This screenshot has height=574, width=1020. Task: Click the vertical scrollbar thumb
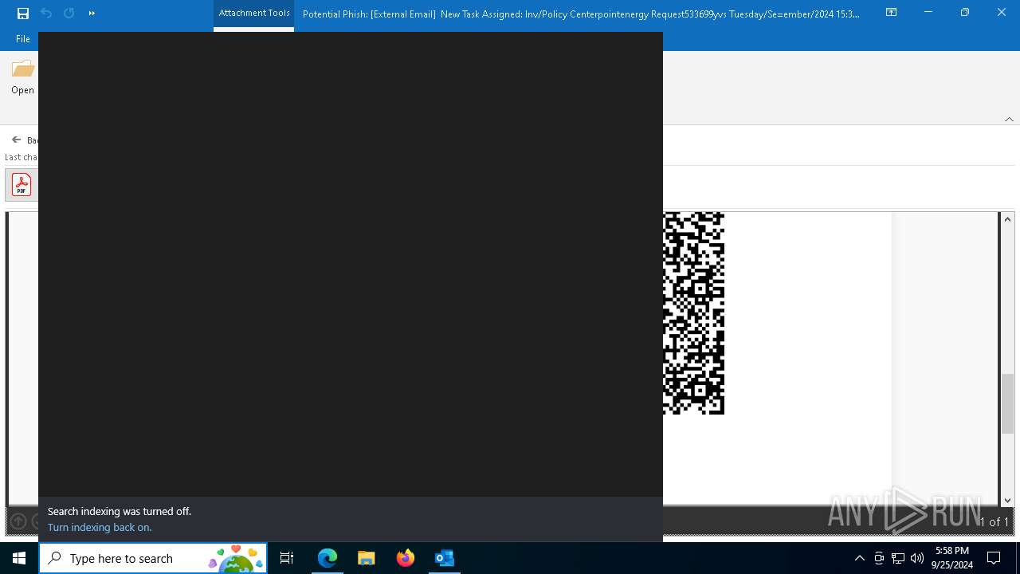[1007, 403]
